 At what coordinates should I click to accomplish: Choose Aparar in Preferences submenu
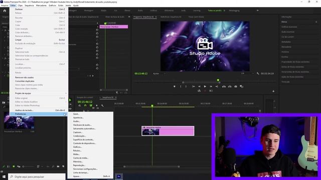point(90,176)
